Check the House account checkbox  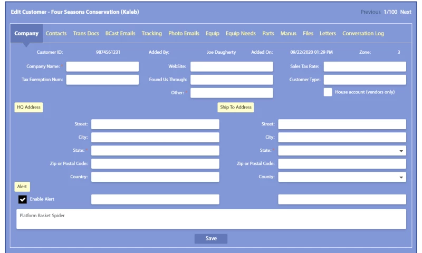(328, 92)
